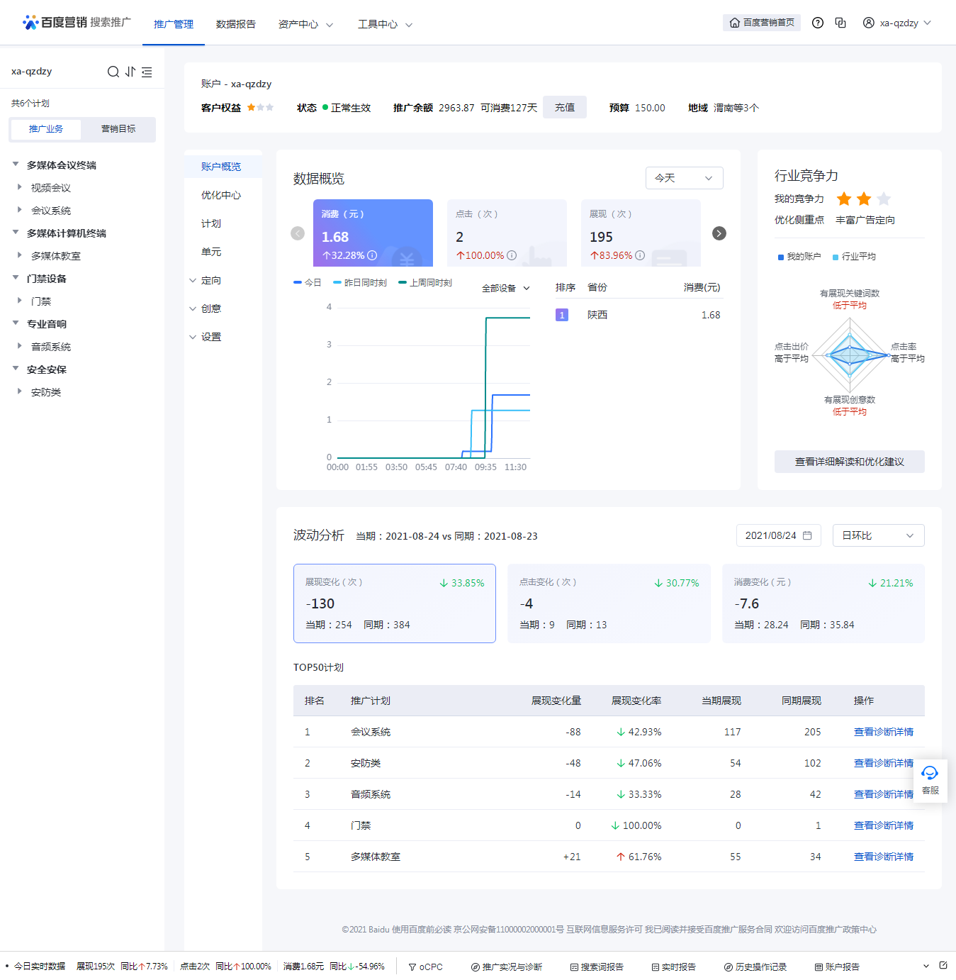This screenshot has height=980, width=956.
Task: Click the sidebar list collapse icon
Action: [x=147, y=72]
